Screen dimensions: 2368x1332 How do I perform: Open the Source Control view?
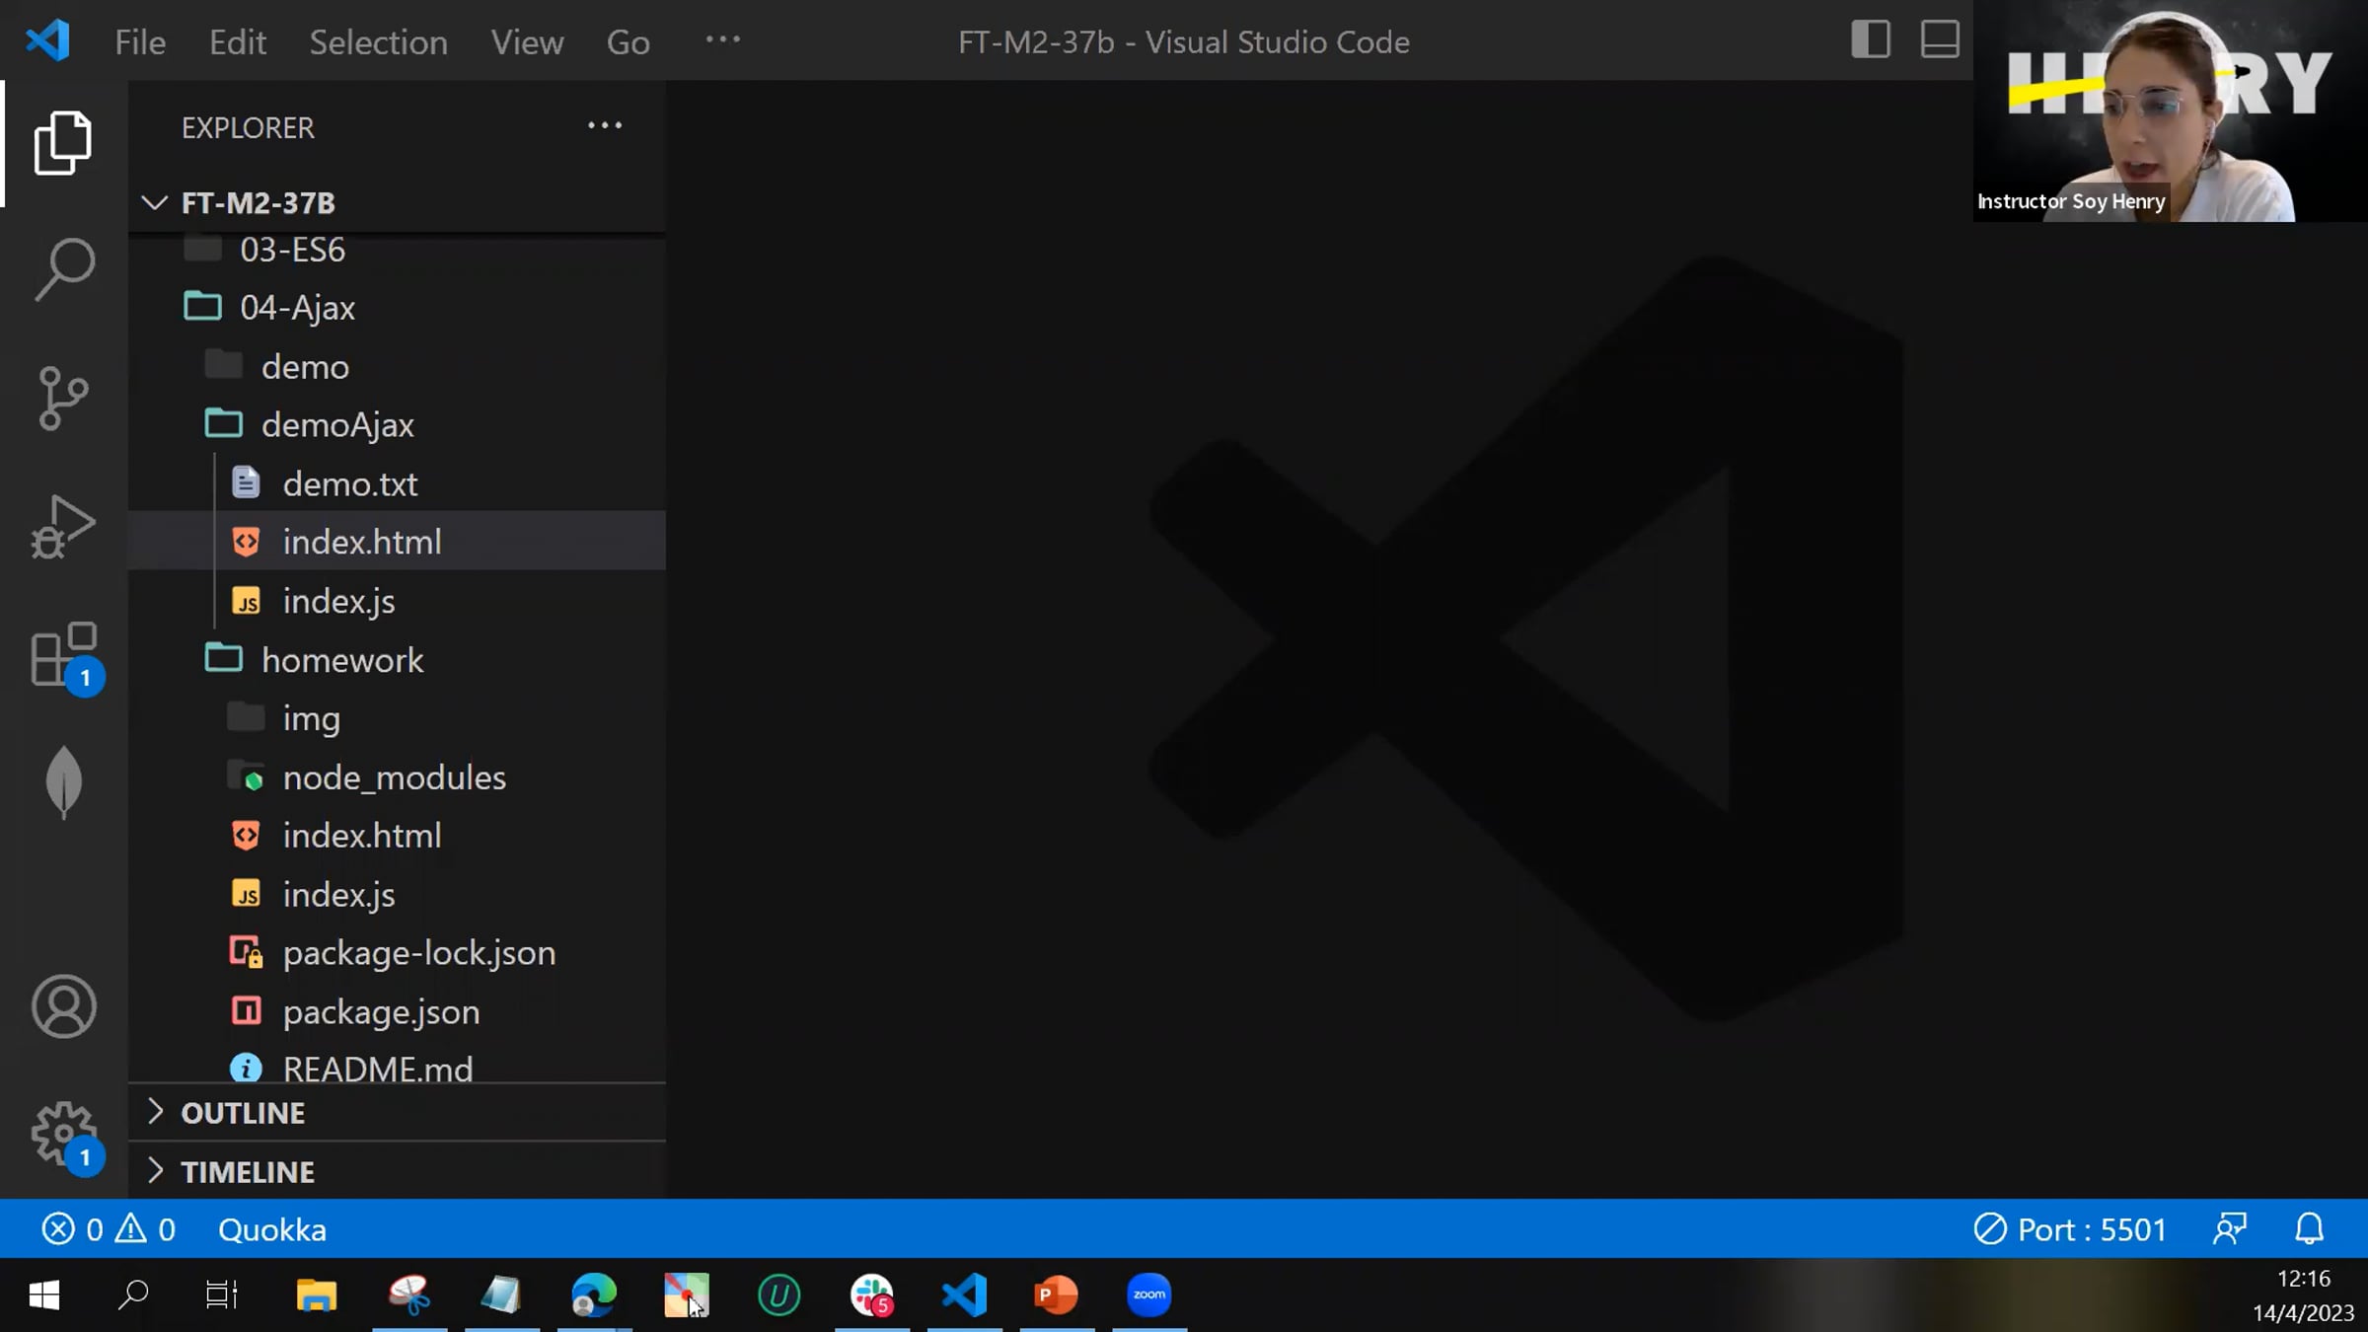tap(64, 398)
